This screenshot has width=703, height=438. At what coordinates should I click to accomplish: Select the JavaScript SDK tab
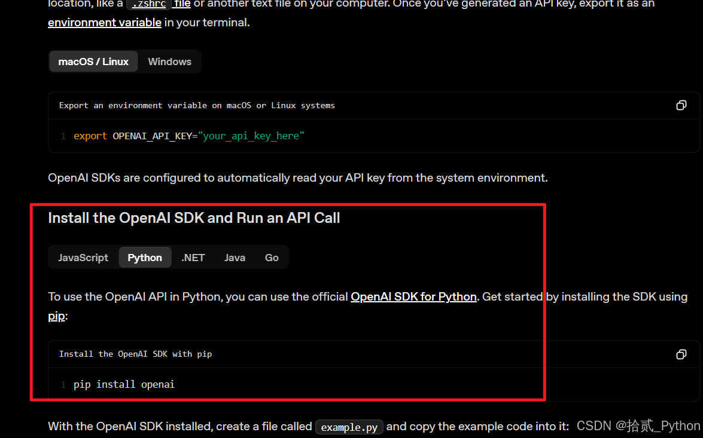83,258
